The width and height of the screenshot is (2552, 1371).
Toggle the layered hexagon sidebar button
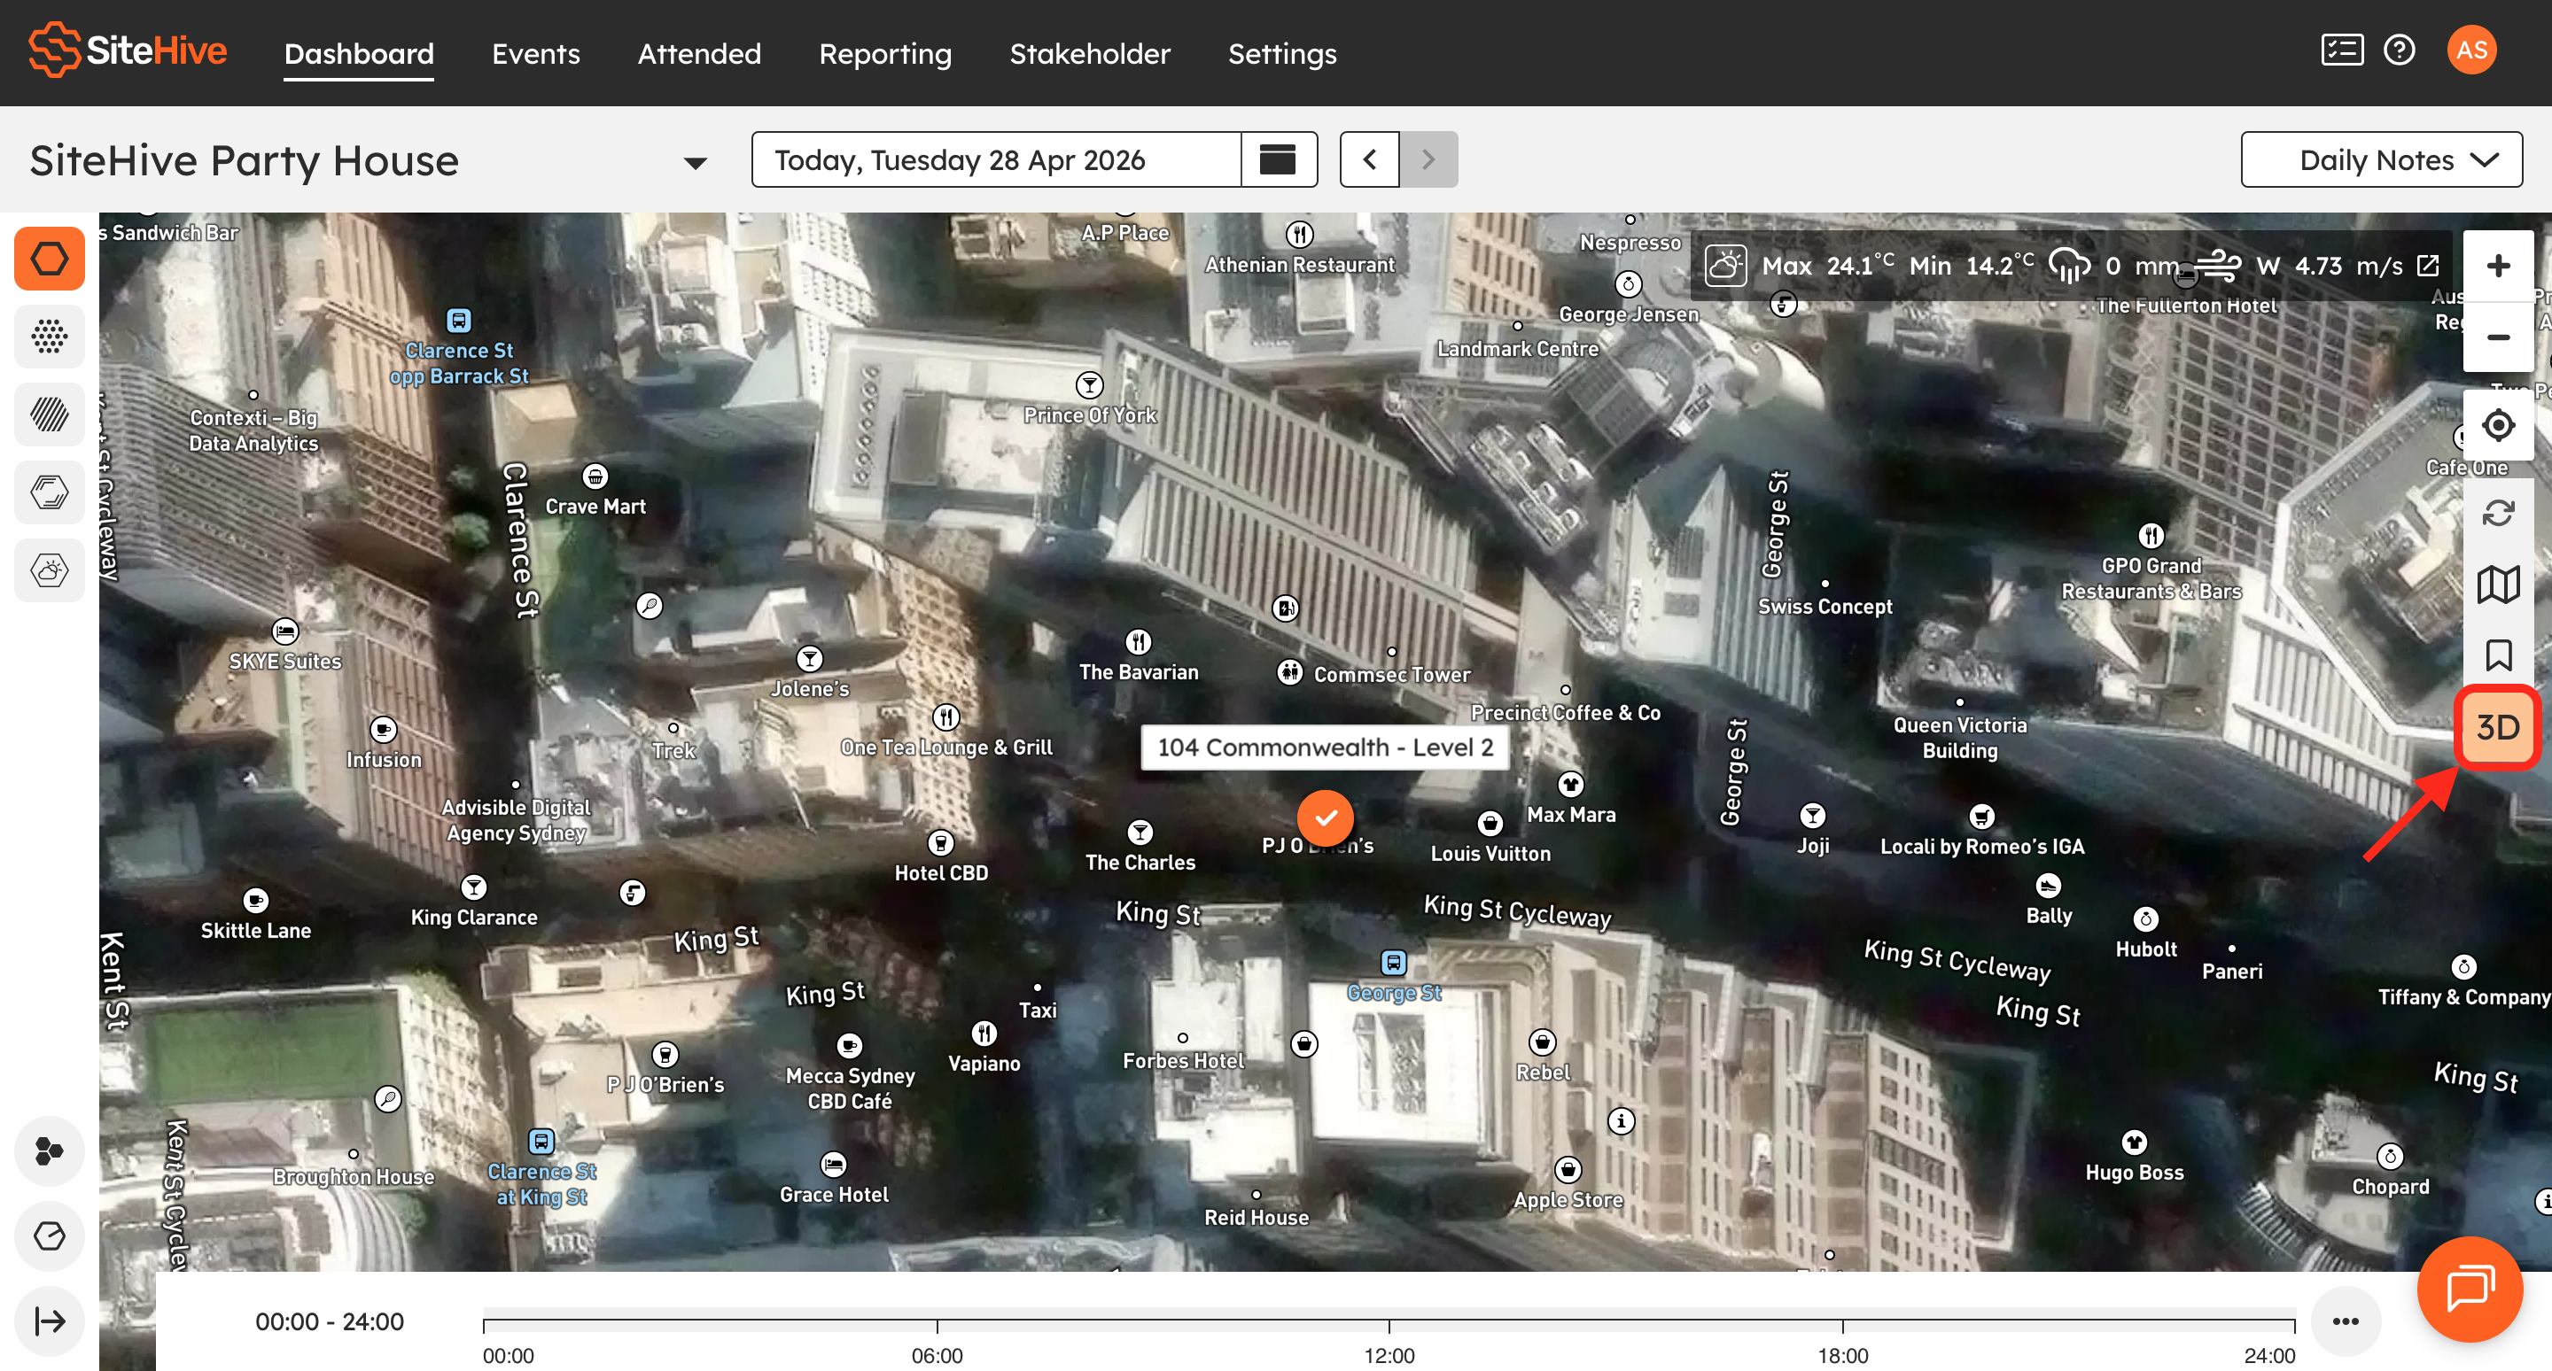click(50, 492)
